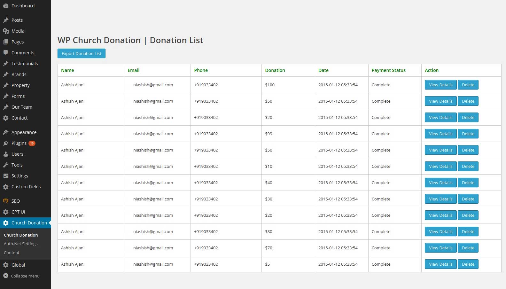The height and width of the screenshot is (289, 506).
Task: Select the Content submenu item
Action: pyautogui.click(x=12, y=253)
